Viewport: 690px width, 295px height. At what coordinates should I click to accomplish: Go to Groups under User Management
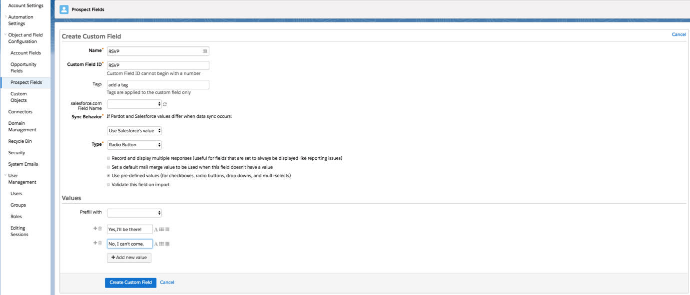pyautogui.click(x=18, y=205)
